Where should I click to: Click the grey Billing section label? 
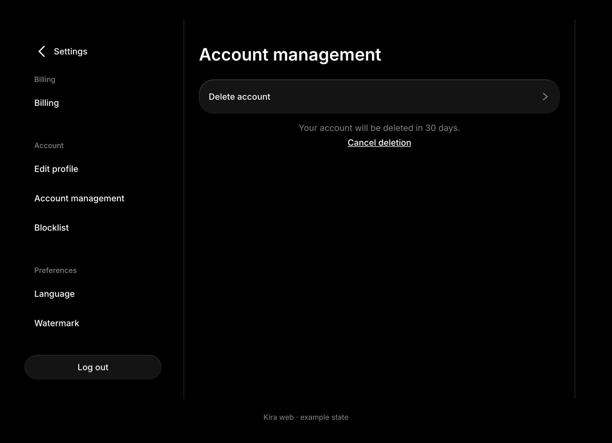click(x=45, y=80)
